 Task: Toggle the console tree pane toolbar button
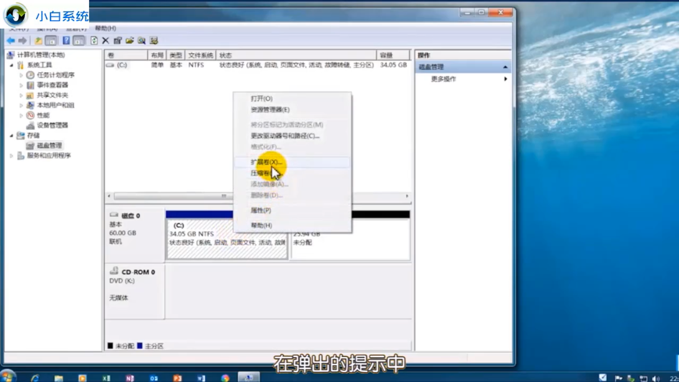coord(51,41)
